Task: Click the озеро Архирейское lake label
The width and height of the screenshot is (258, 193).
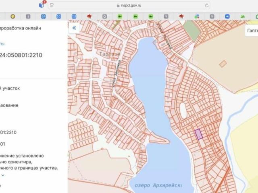Action: coord(158,185)
